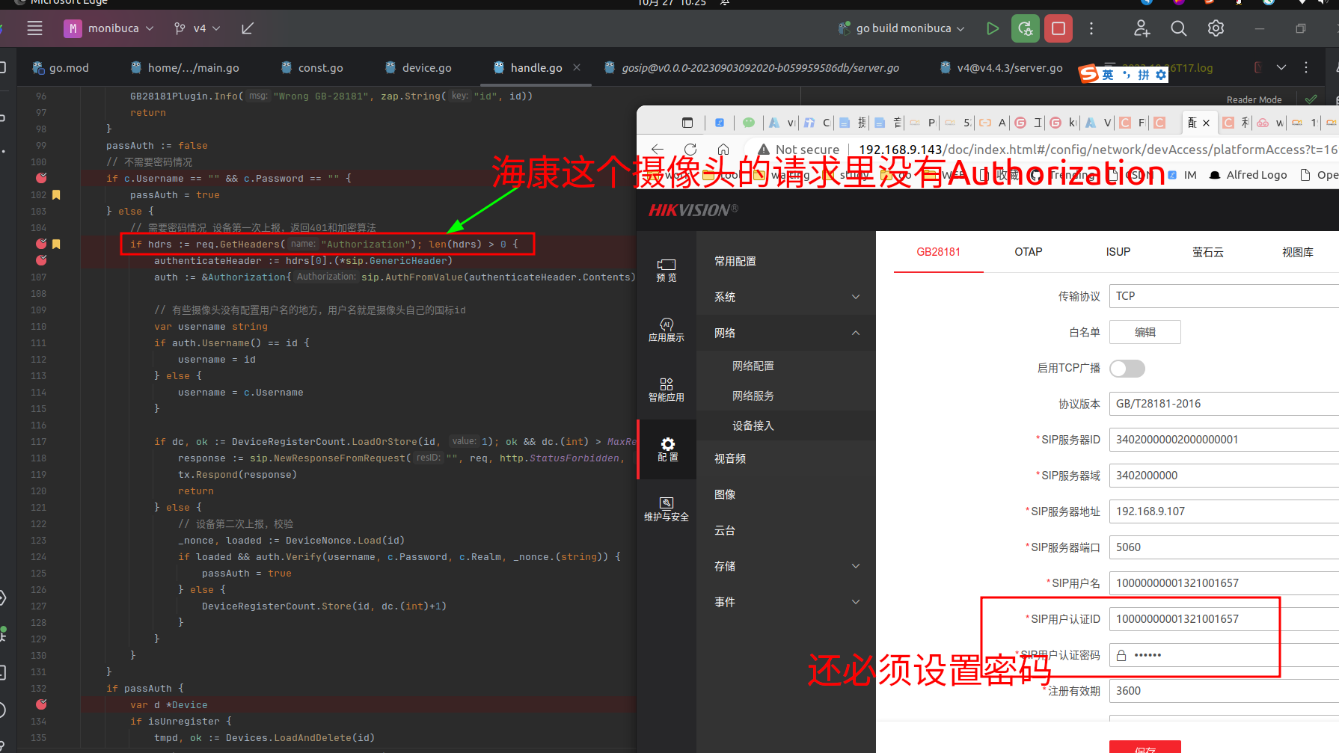The width and height of the screenshot is (1339, 753).
Task: Toggle the breakpoint dot at line 101
Action: [x=41, y=178]
